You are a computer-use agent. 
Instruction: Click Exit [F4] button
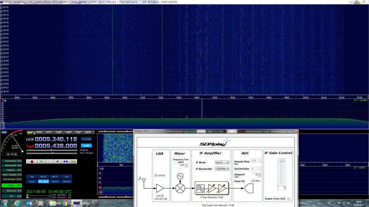click(12, 196)
